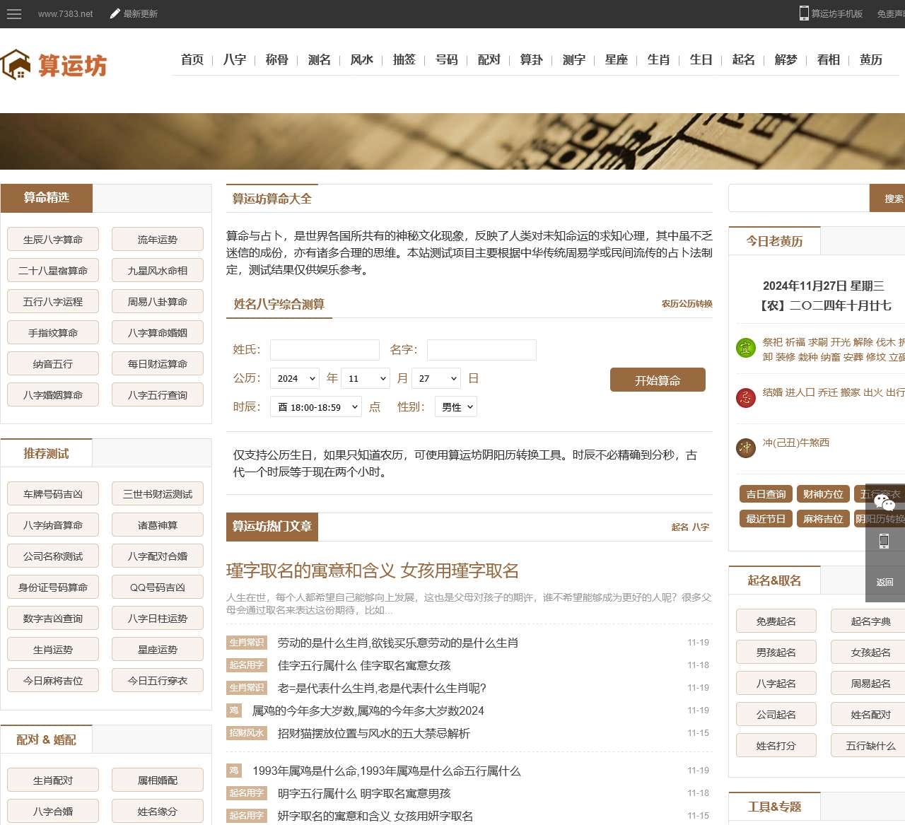The image size is (905, 825).
Task: Click 最新更新 text link
Action: coord(141,13)
